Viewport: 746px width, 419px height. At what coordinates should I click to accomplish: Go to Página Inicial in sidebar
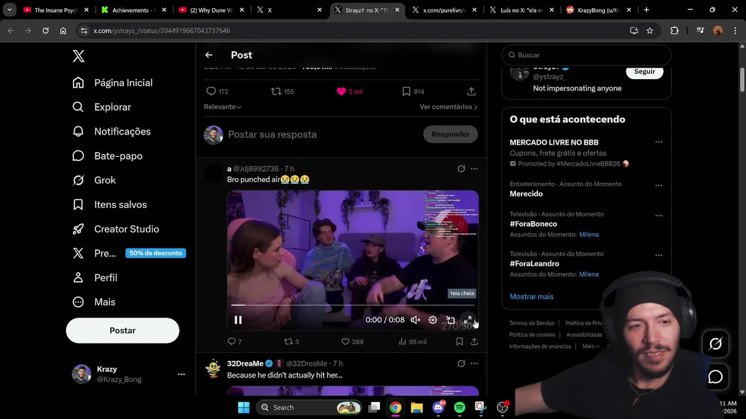(112, 83)
